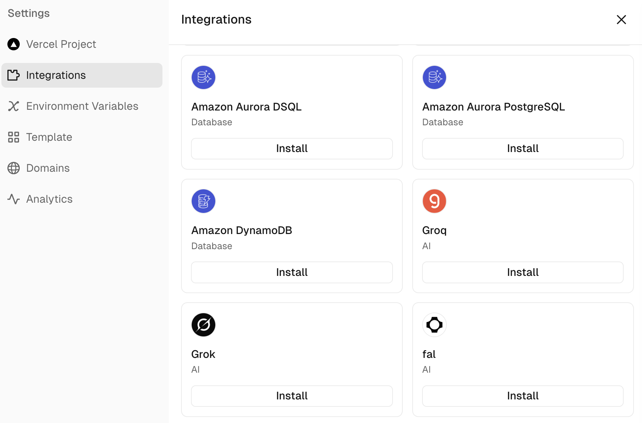Click AI label under fal
Viewport: 642px width, 423px height.
(426, 370)
